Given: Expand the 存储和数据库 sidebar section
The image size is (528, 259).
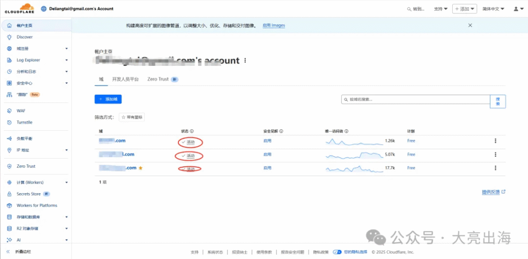Looking at the screenshot, I should pos(67,217).
